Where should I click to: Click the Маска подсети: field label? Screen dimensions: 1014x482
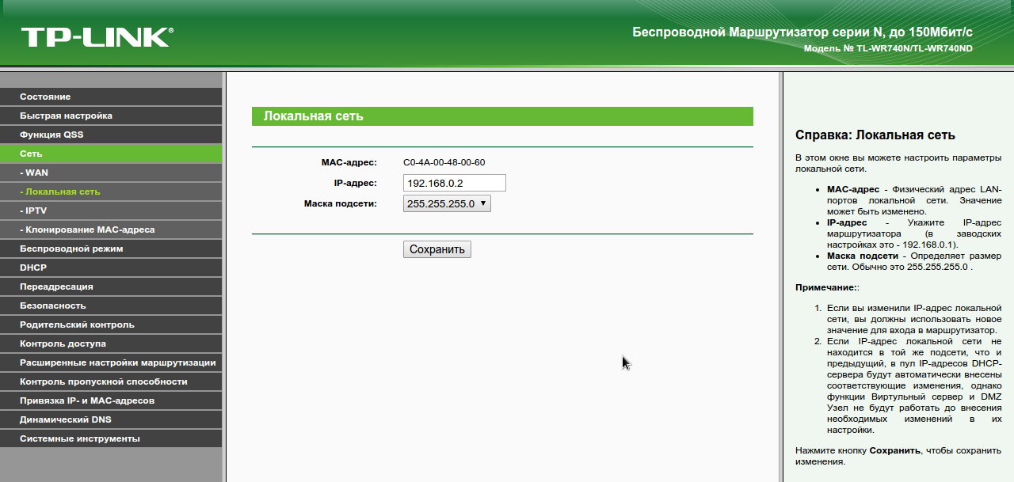click(341, 203)
